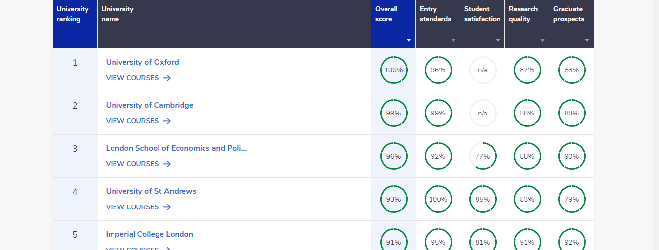The width and height of the screenshot is (659, 250).
Task: Click LSE 88% research quality circle
Action: click(x=527, y=156)
